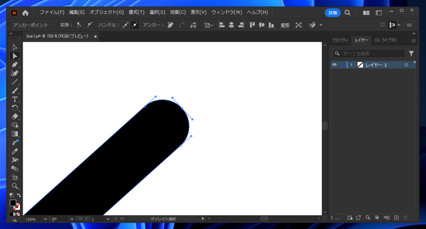The height and width of the screenshot is (229, 426).
Task: Select the Pen tool
Action: click(x=14, y=64)
